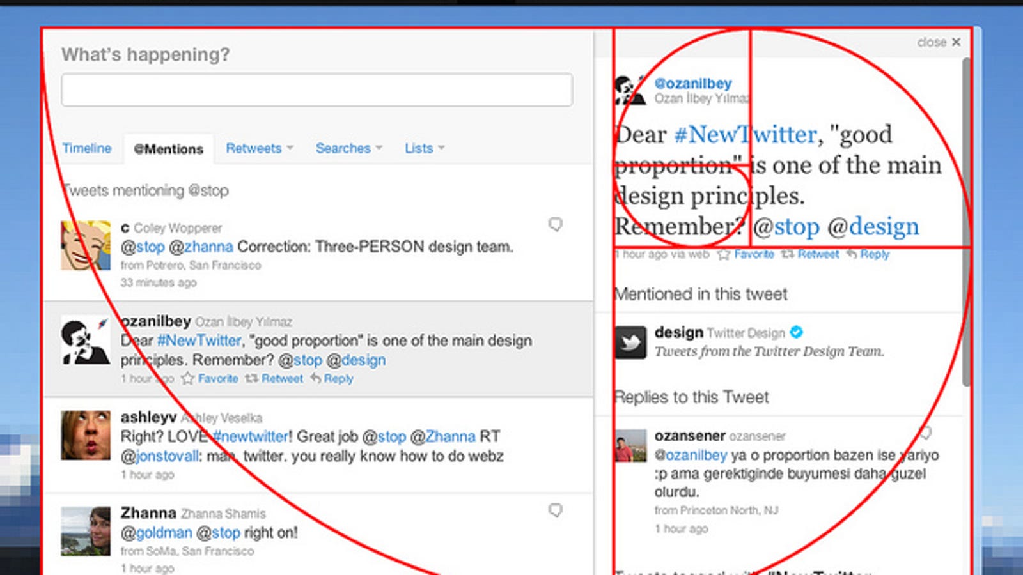Open Twitter Design bird avatar icon

pyautogui.click(x=630, y=342)
